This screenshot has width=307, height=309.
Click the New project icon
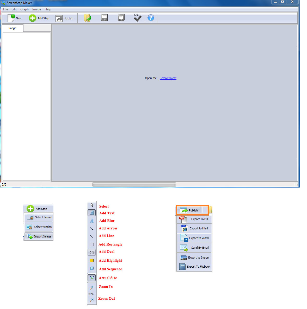pos(15,18)
